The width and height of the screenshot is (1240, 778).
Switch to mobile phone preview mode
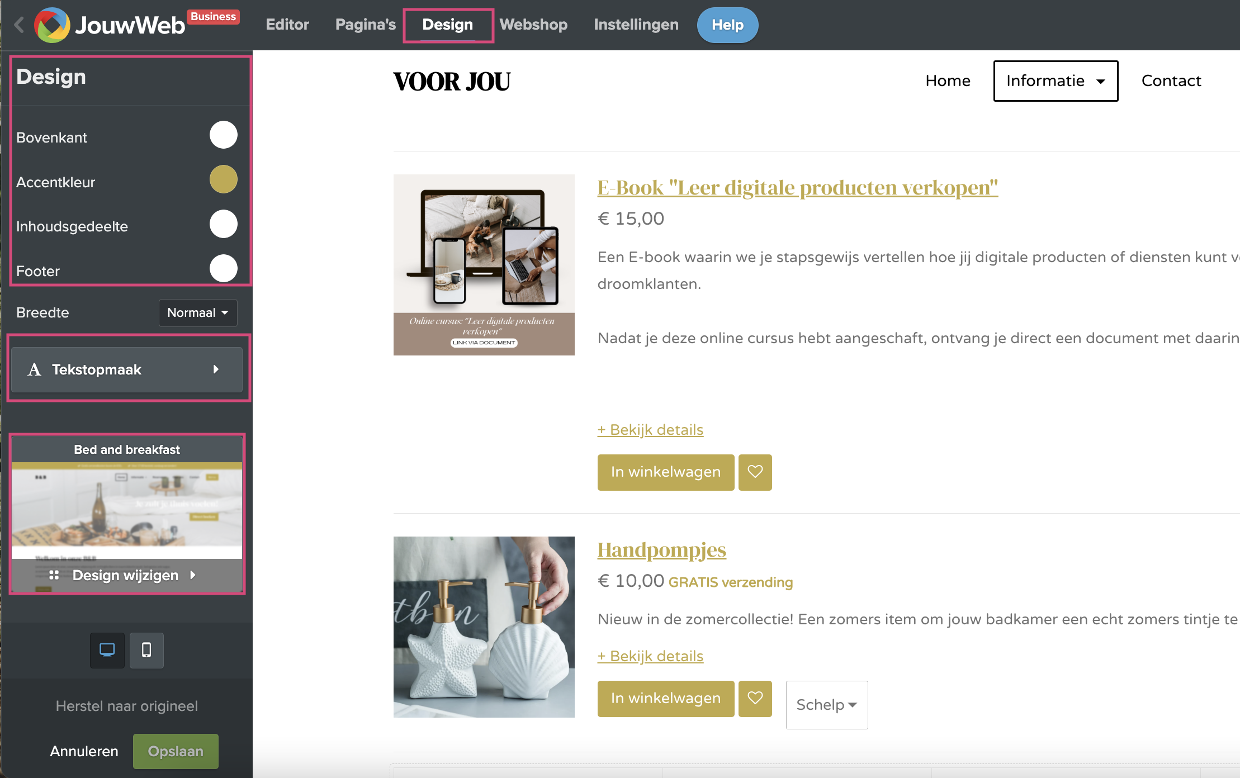pos(146,650)
